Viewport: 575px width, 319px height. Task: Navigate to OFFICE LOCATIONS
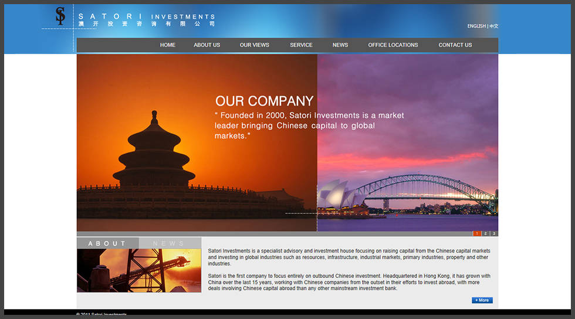[393, 45]
